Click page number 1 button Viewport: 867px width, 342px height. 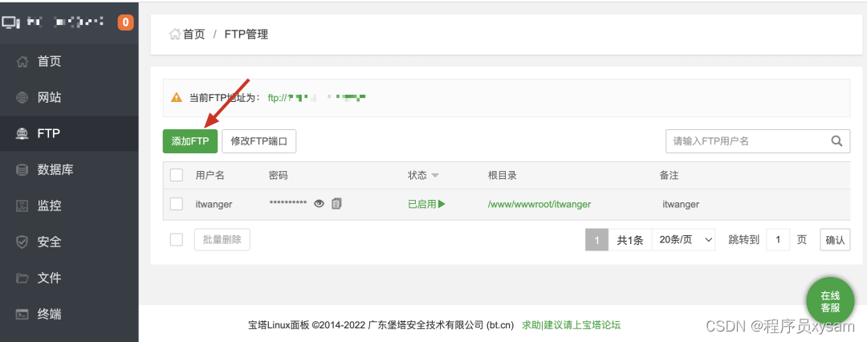pyautogui.click(x=597, y=239)
